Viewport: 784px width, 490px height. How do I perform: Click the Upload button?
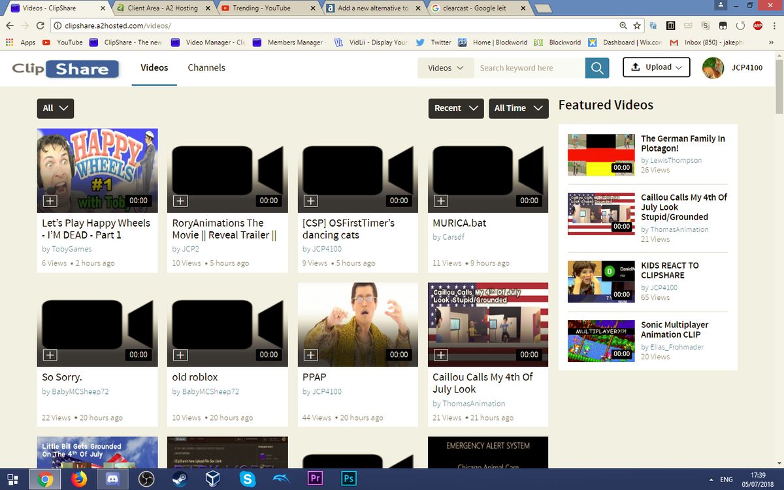pyautogui.click(x=656, y=67)
